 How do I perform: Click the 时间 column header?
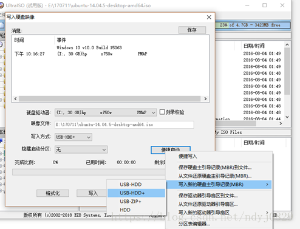(x=33, y=40)
